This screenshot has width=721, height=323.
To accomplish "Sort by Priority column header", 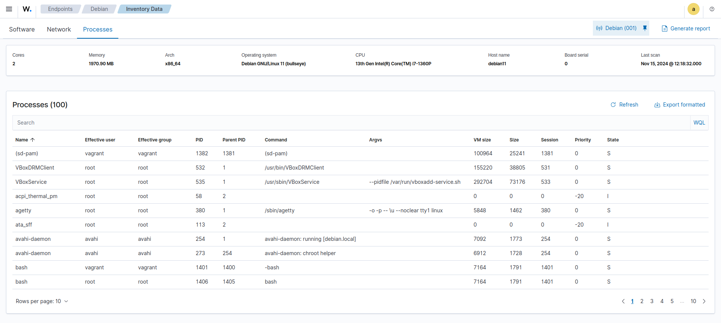I will [x=583, y=140].
